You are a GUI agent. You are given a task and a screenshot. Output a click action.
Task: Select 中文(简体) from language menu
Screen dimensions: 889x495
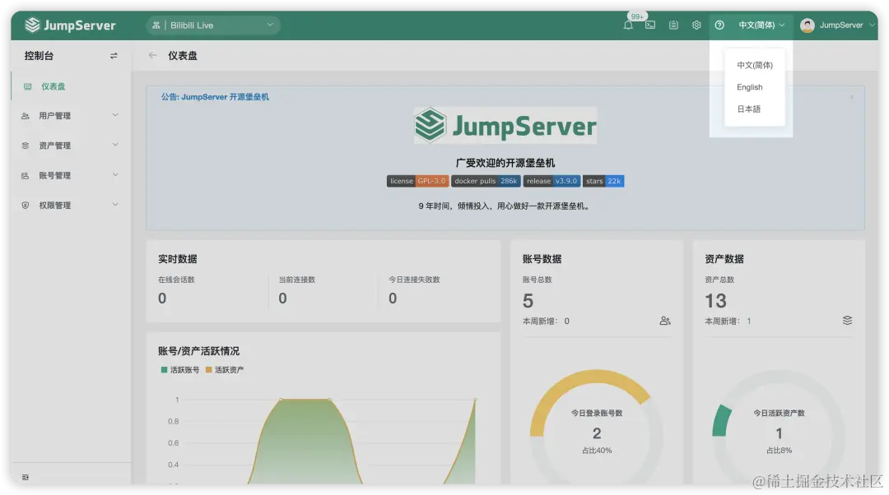tap(755, 65)
